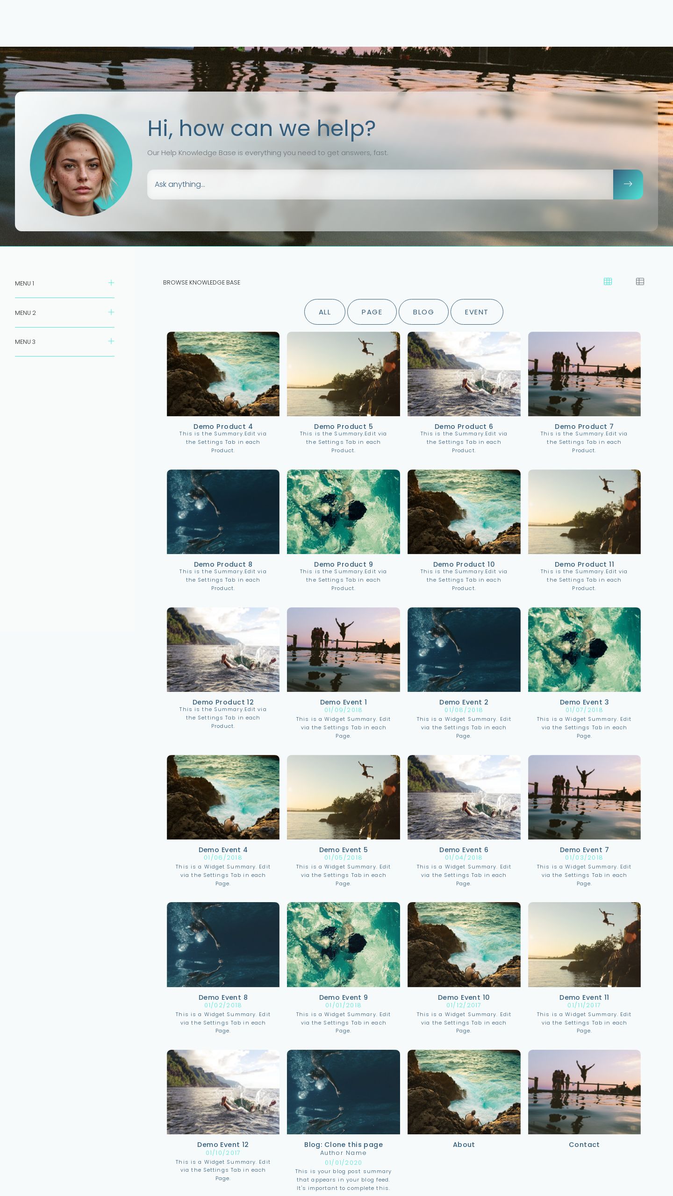Click the search submit arrow button

coord(628,184)
